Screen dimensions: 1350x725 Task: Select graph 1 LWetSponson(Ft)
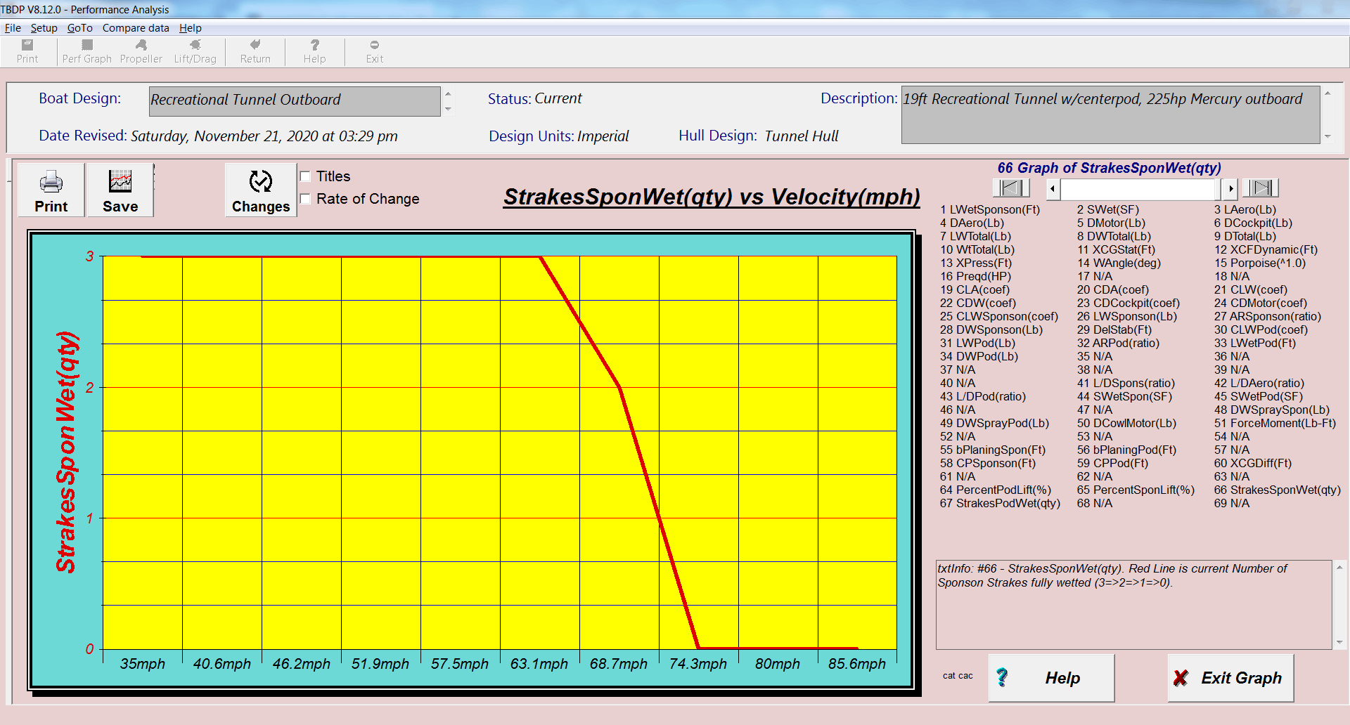989,209
